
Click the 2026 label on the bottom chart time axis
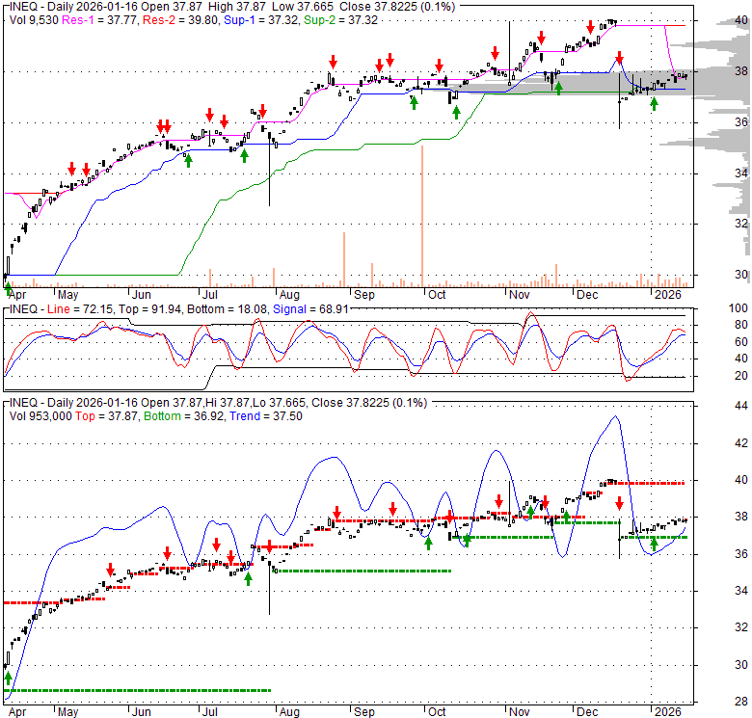(665, 710)
